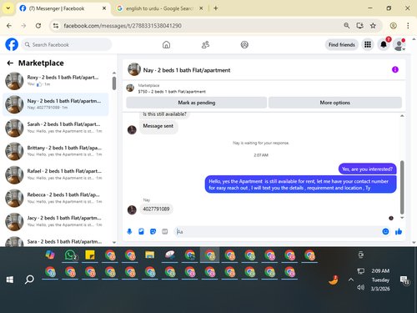Click the browser forward button

[23, 26]
